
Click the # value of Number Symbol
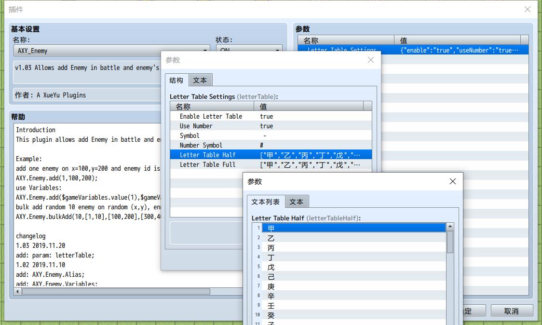(262, 146)
